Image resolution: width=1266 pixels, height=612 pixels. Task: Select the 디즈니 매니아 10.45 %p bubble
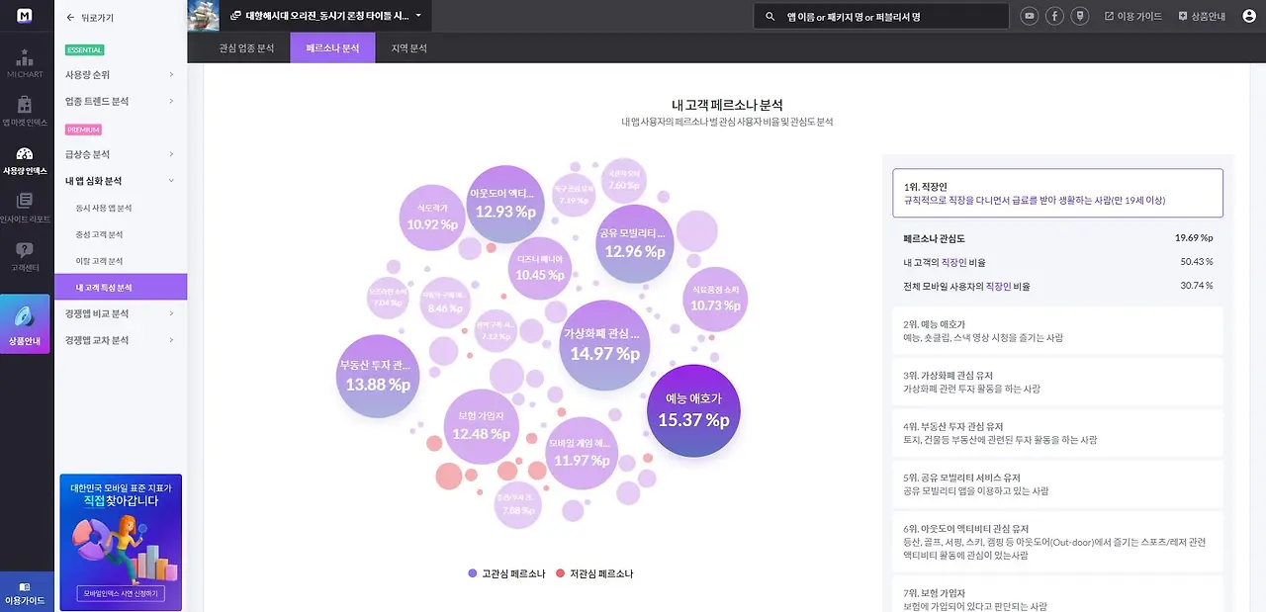coord(540,268)
